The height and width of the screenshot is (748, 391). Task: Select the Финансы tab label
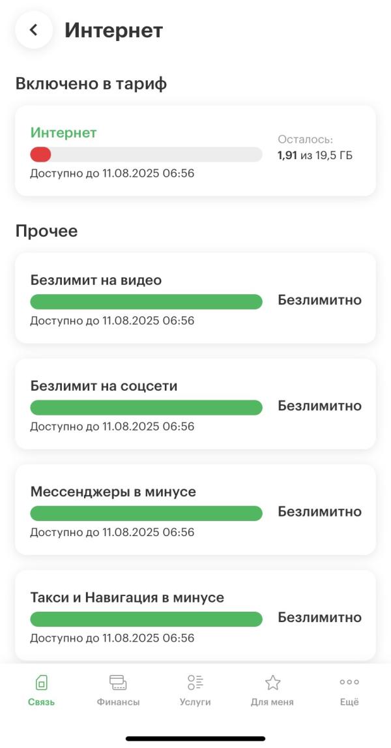[118, 702]
